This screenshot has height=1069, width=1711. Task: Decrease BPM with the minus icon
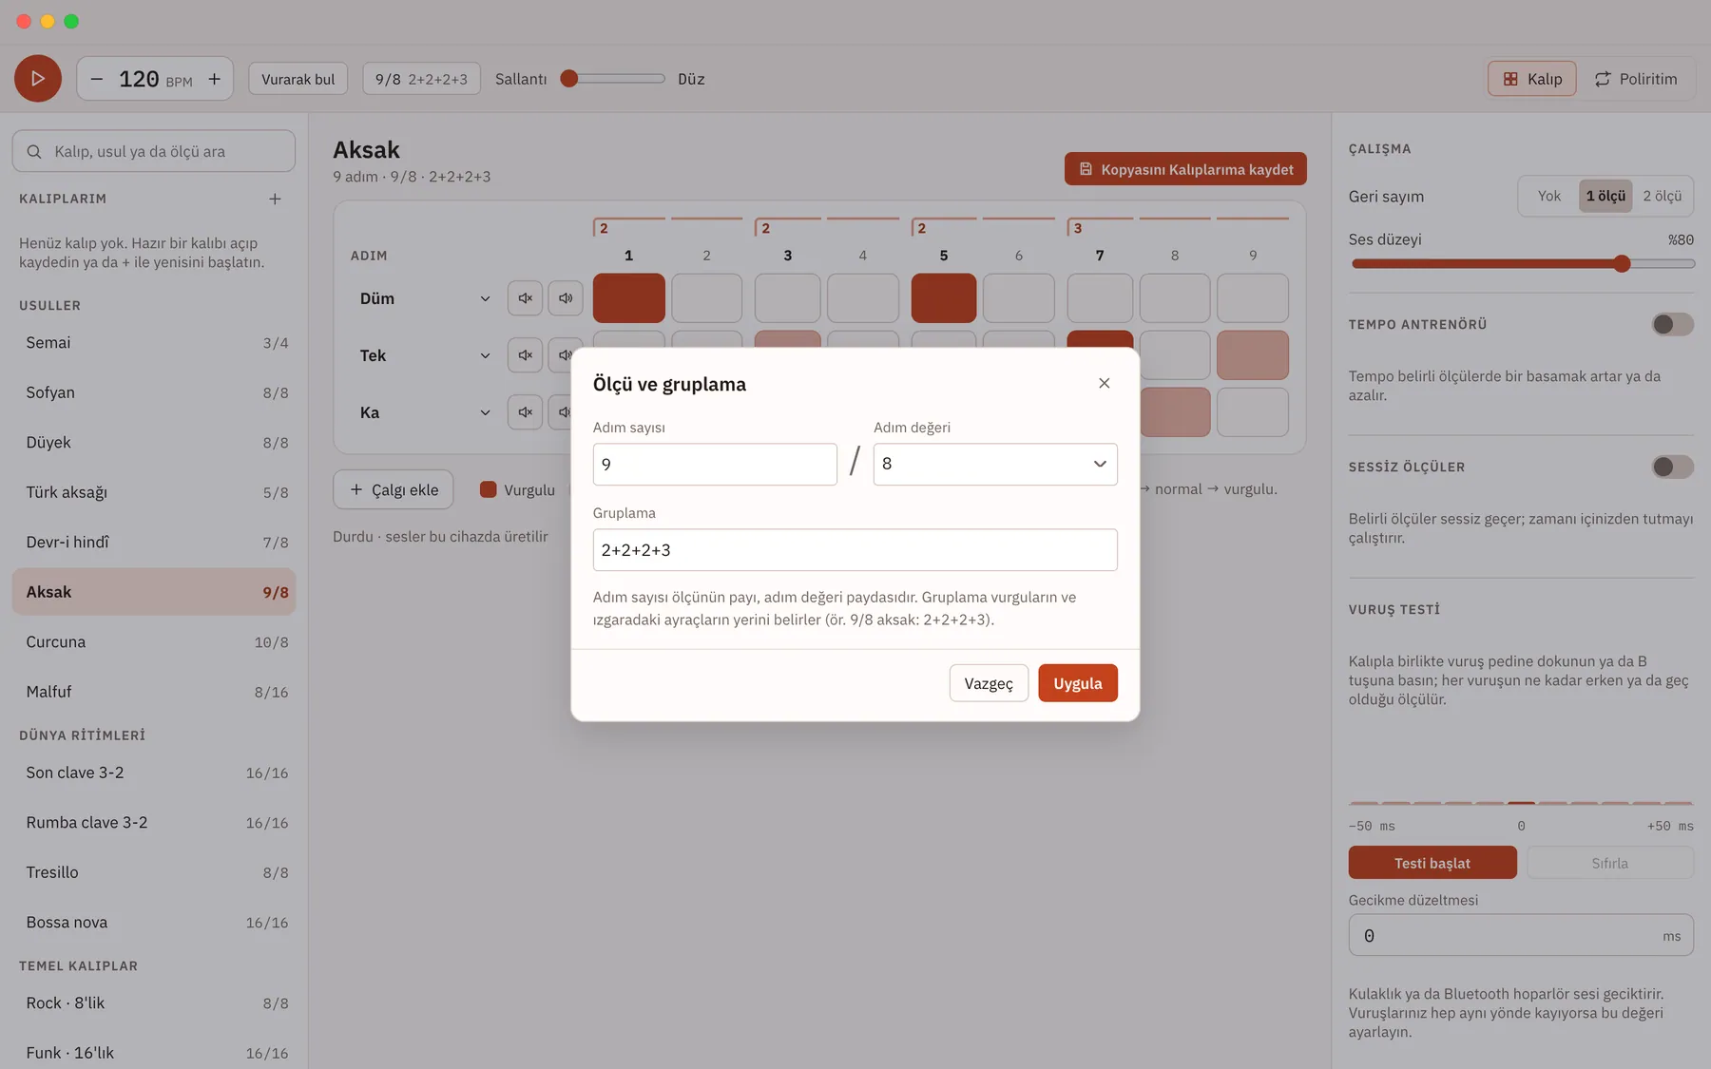click(97, 79)
